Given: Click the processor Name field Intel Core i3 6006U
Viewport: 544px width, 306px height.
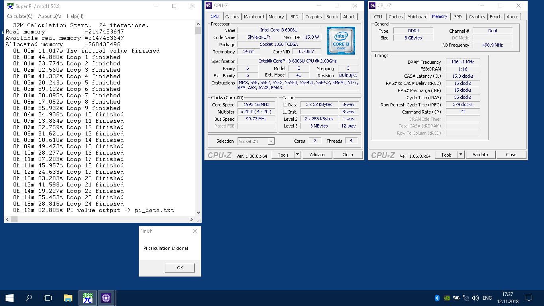Looking at the screenshot, I should tap(279, 30).
